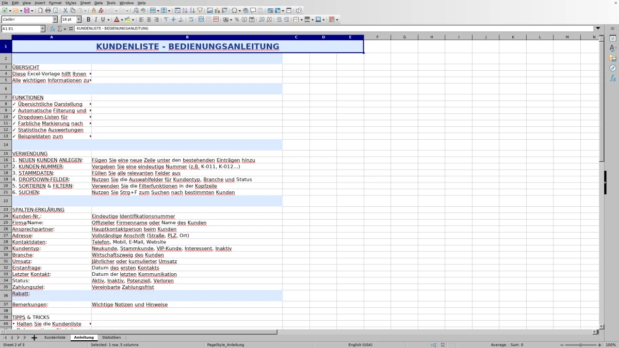
Task: Toggle Underline formatting
Action: [x=103, y=20]
